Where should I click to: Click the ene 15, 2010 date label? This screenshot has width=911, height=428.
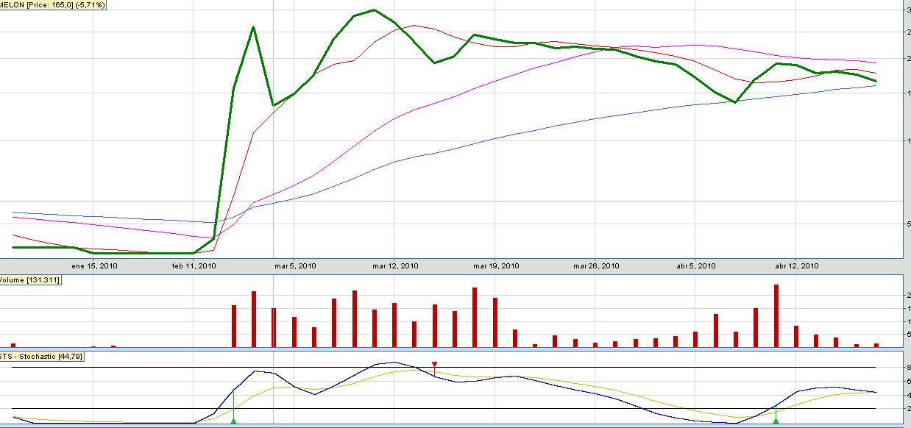(x=94, y=266)
